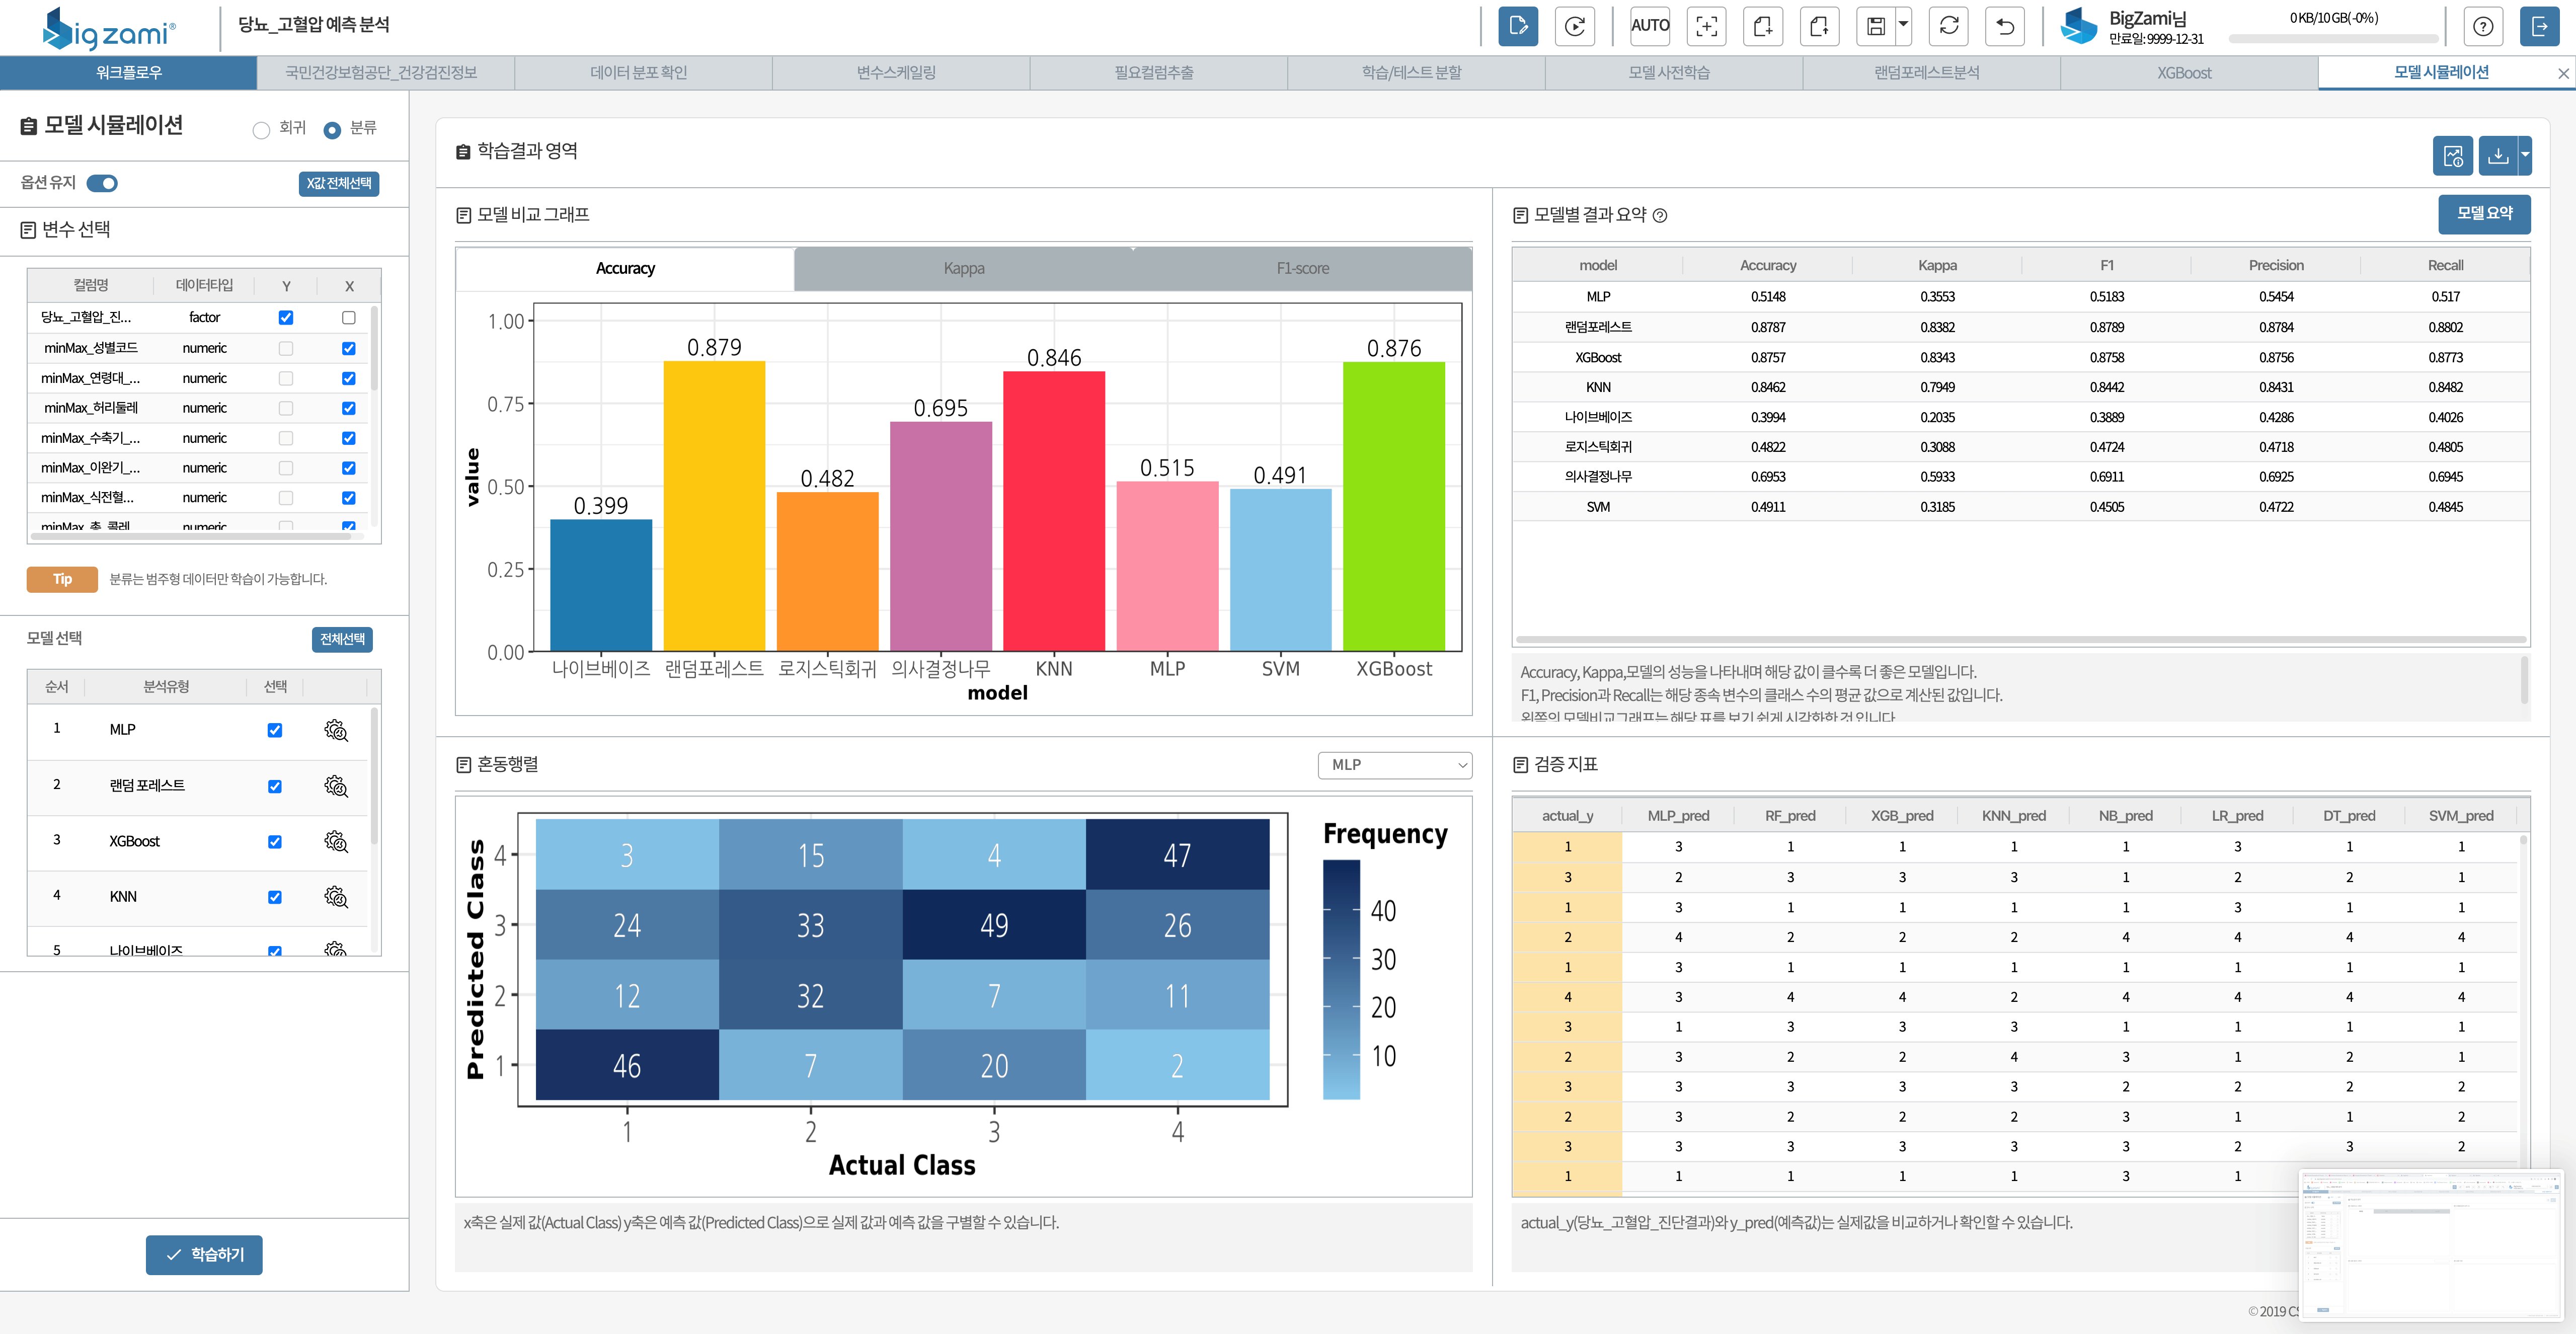
Task: Click the help icon next to 모델별 결과 요약
Action: click(1660, 215)
